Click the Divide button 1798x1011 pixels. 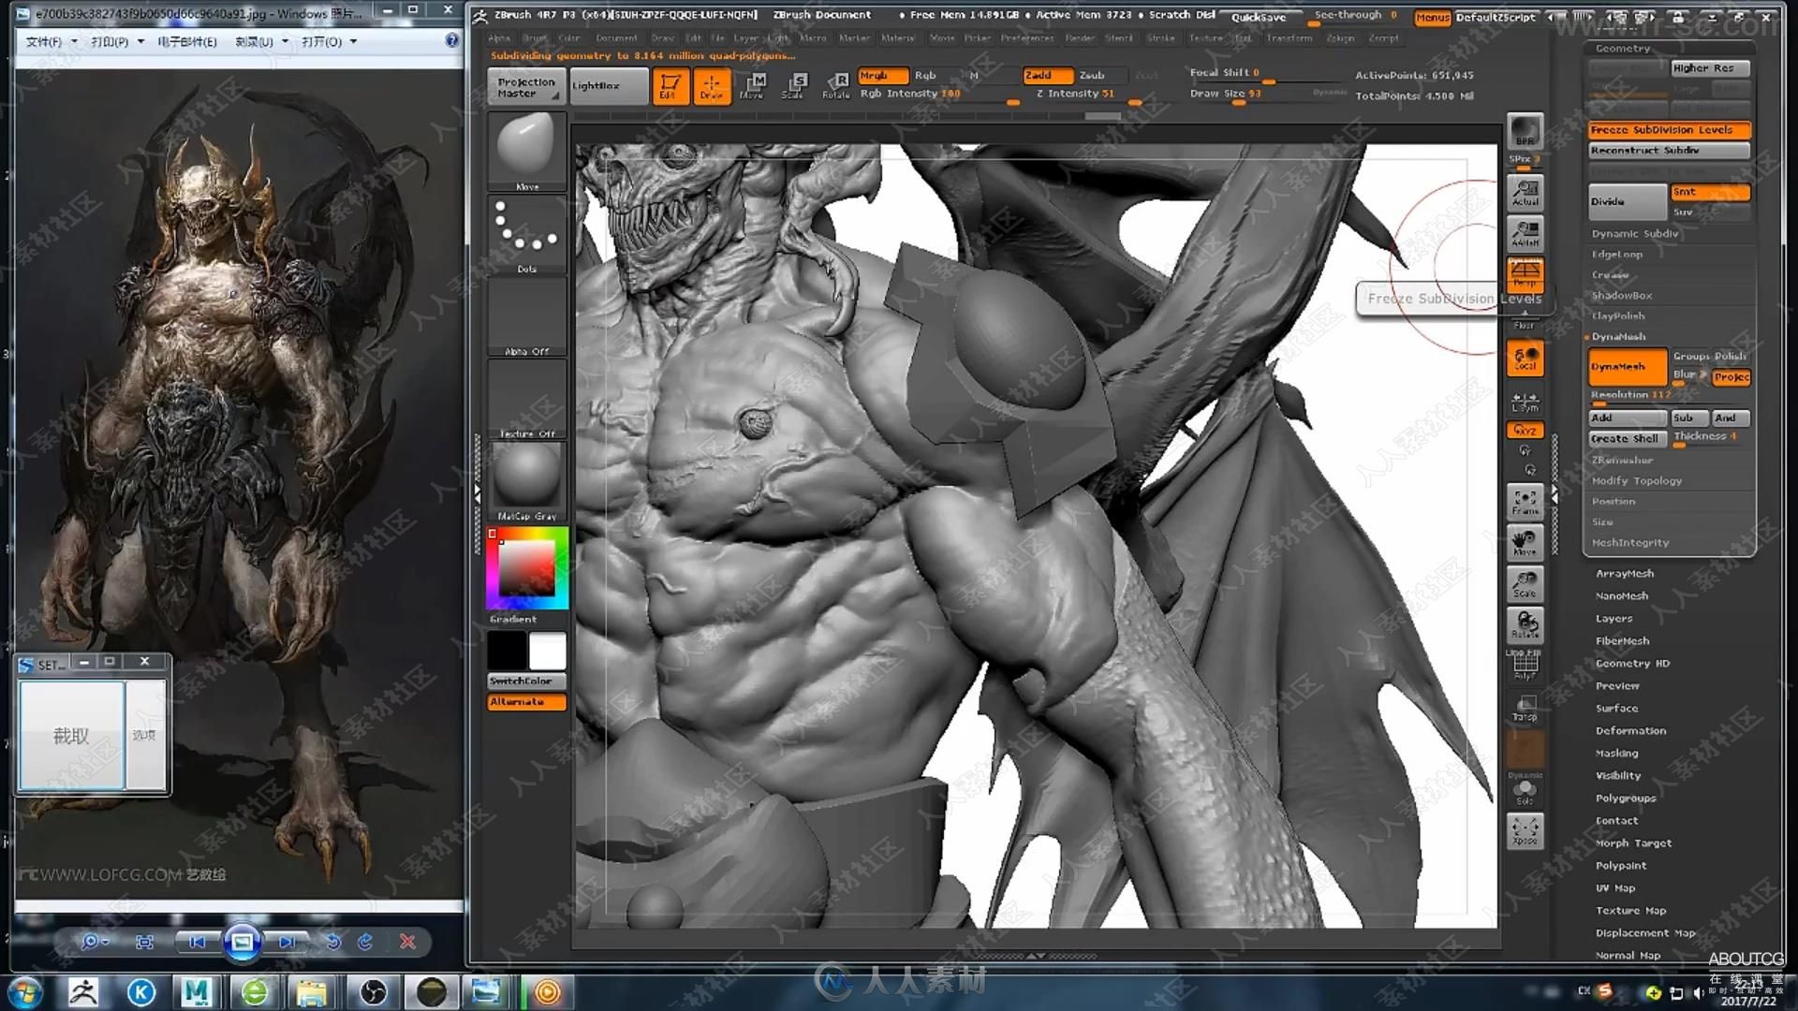click(x=1628, y=201)
